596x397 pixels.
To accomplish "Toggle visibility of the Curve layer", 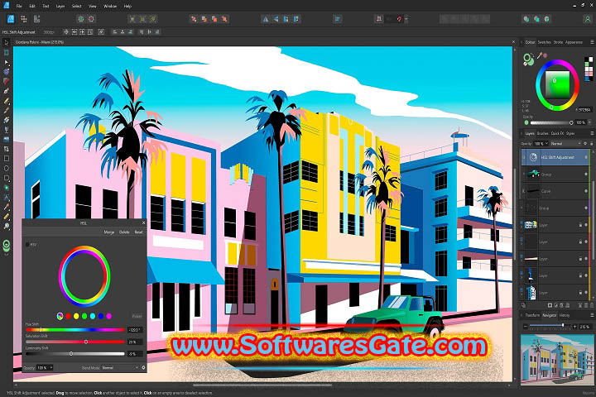I will [586, 191].
